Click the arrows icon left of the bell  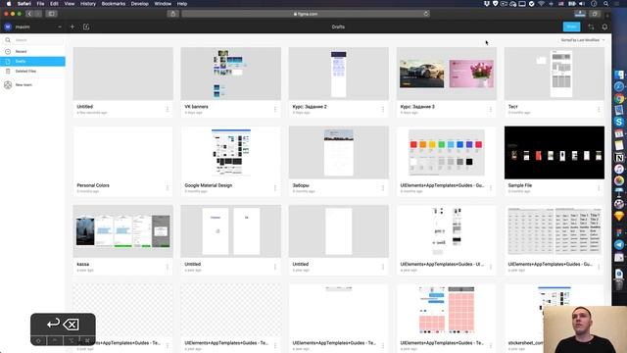[x=591, y=26]
